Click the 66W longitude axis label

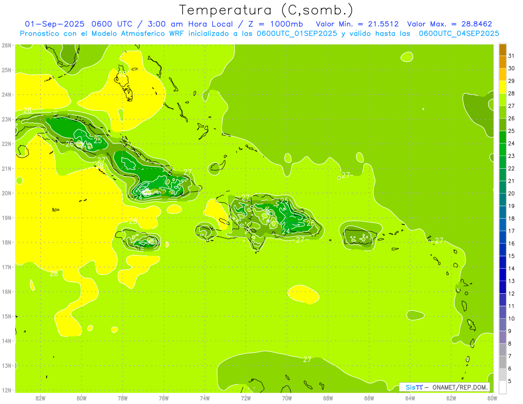[369, 398]
